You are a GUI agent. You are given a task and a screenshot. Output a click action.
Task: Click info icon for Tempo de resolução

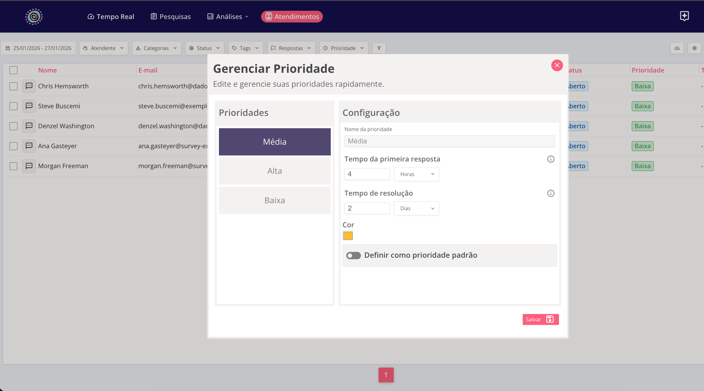click(551, 193)
